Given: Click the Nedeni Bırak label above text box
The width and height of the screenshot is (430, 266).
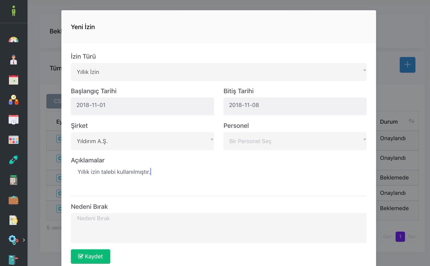Looking at the screenshot, I should (x=89, y=207).
